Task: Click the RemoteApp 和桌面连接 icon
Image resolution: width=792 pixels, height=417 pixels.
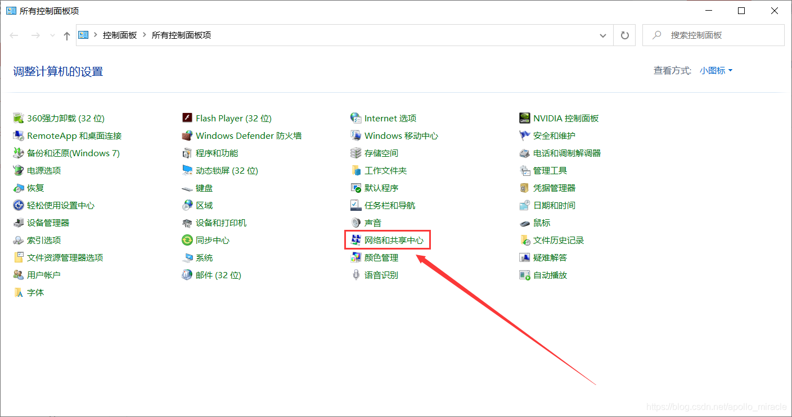Action: click(19, 135)
